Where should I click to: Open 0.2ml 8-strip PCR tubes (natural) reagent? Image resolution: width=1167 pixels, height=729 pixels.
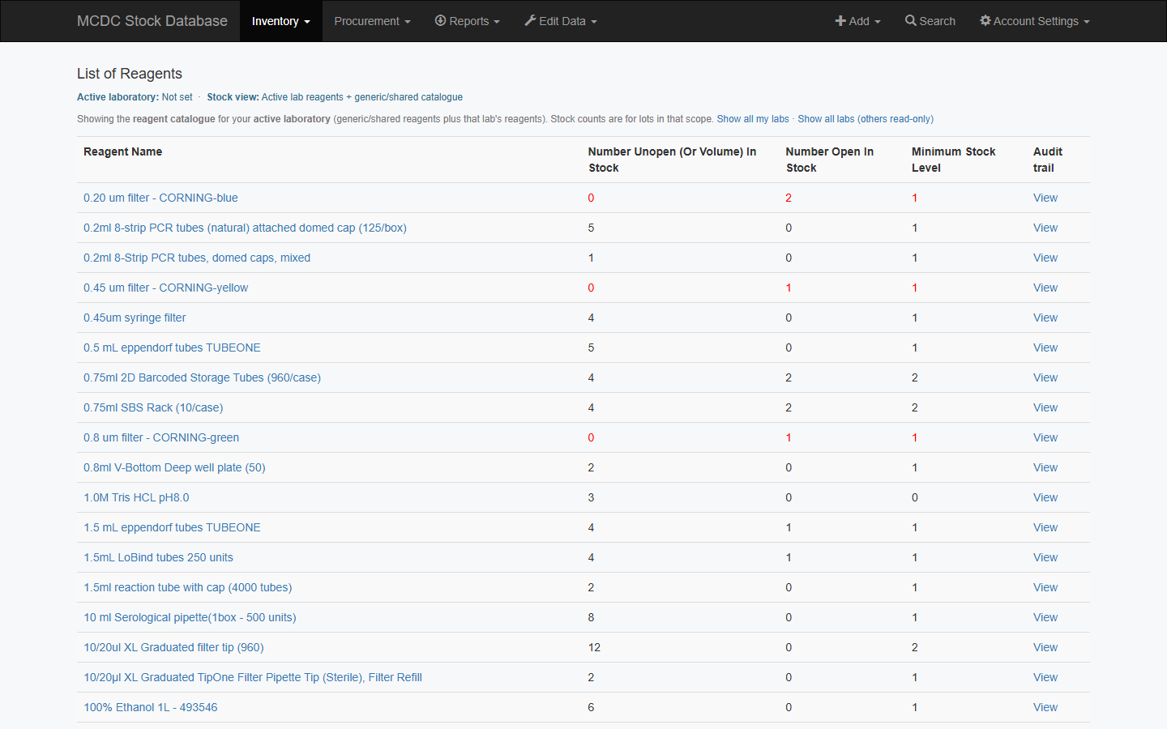(245, 228)
